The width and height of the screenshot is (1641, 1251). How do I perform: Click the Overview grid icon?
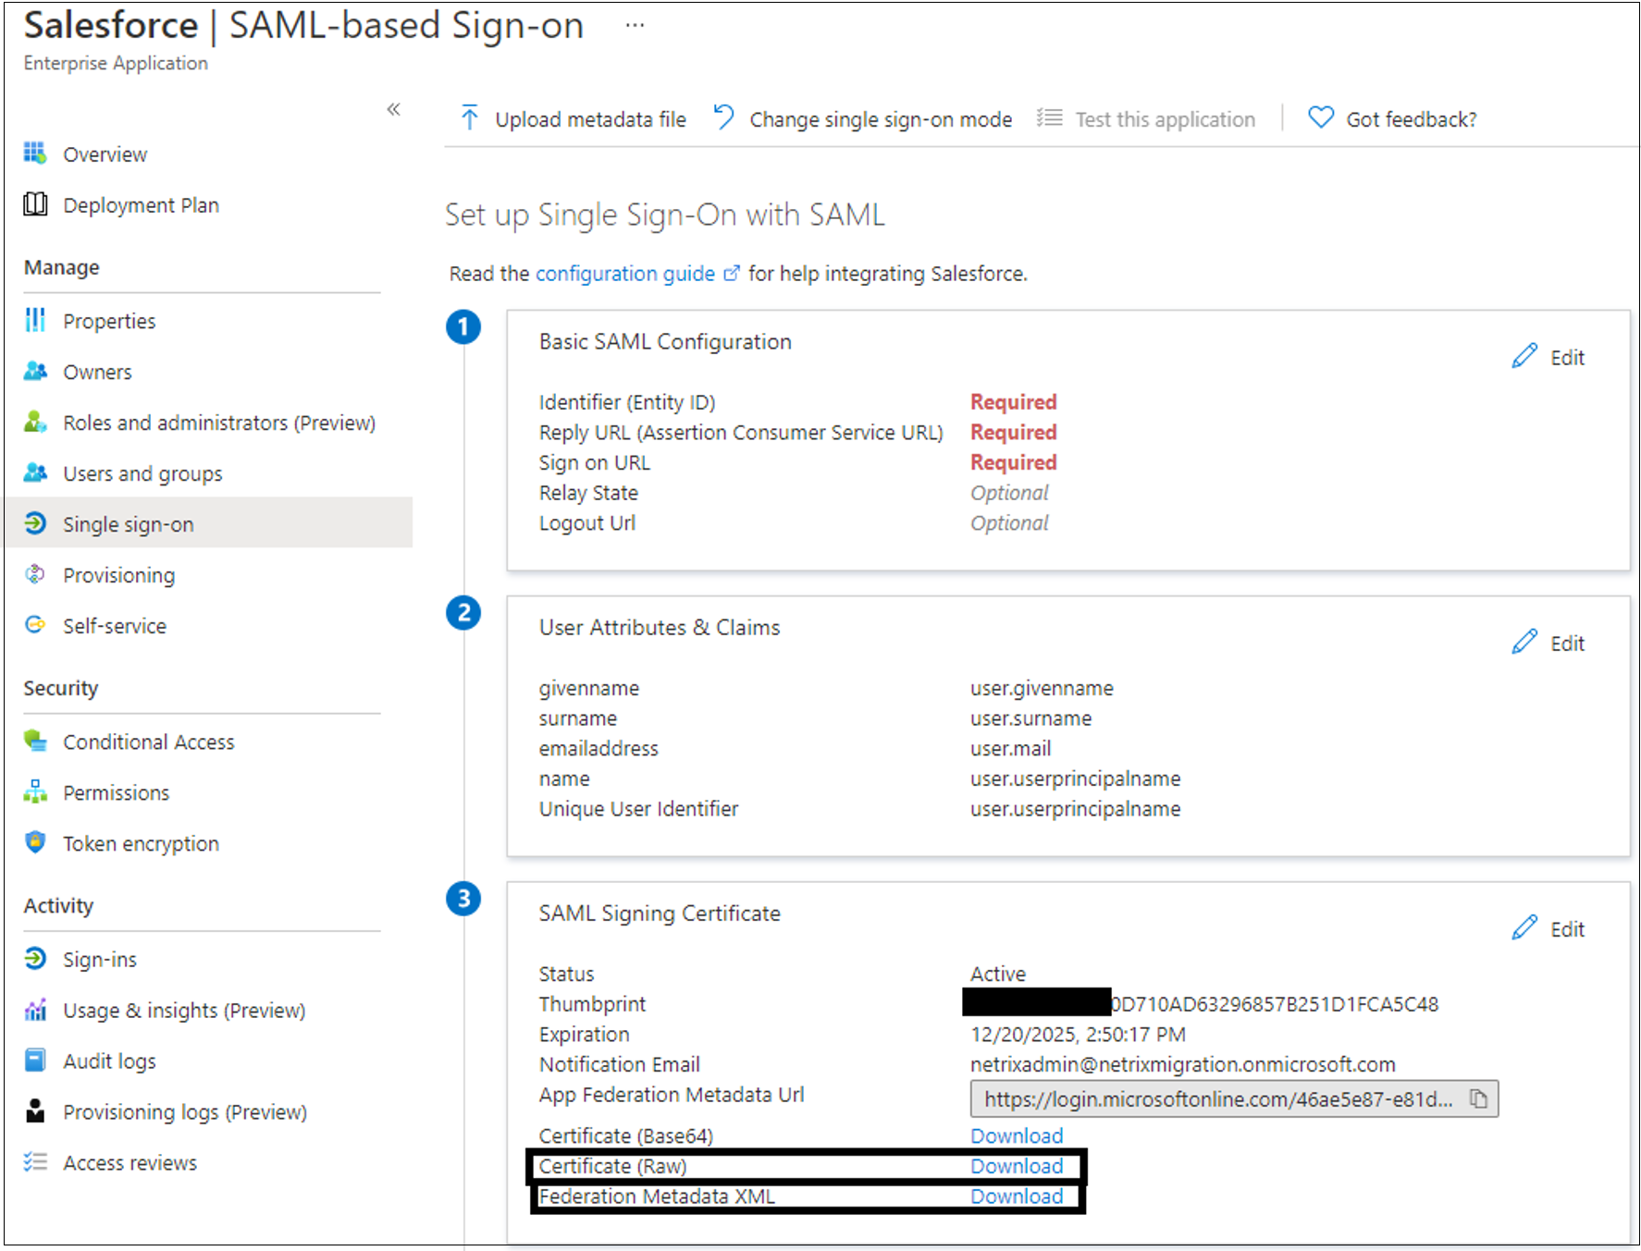(x=35, y=153)
